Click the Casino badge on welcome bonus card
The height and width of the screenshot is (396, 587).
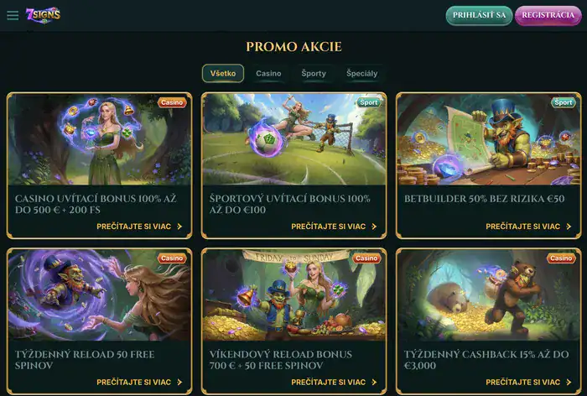click(x=172, y=102)
